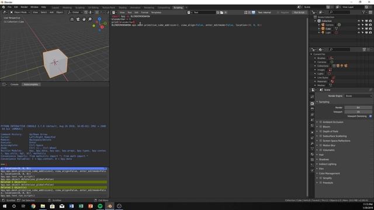Adjust the Viewport samples slider
Screen dimensions: 374x210
(358, 112)
